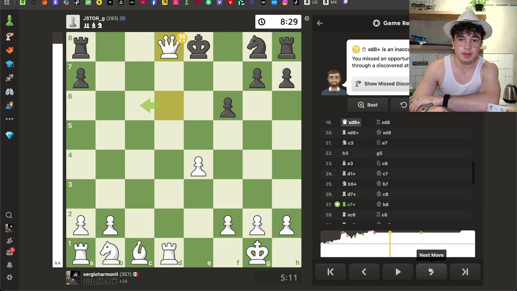Click the diamond membership icon
517x291 pixels.
(10, 135)
